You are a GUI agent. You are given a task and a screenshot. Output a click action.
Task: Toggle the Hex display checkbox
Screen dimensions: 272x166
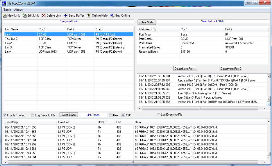111,115
